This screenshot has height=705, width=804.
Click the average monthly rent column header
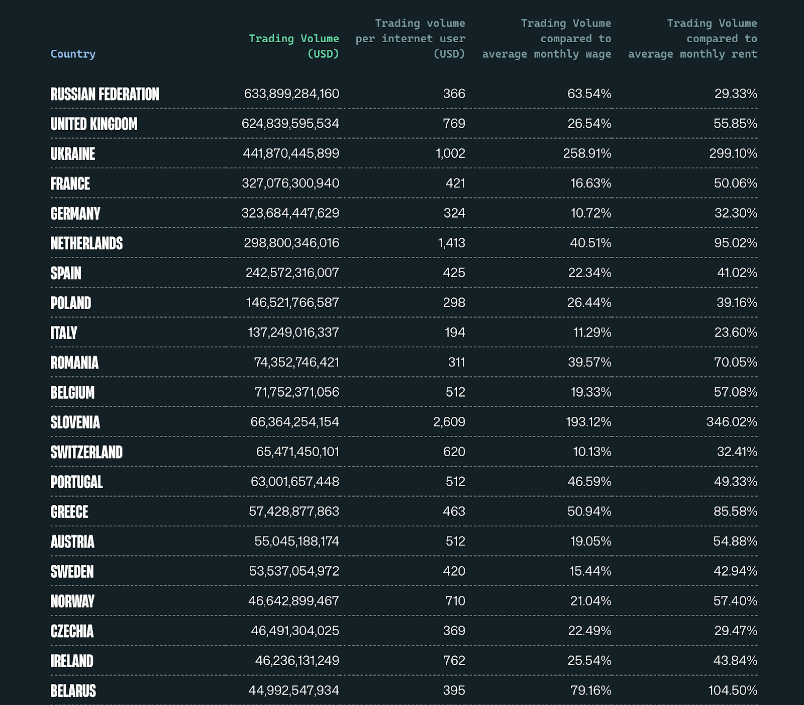[x=692, y=39]
